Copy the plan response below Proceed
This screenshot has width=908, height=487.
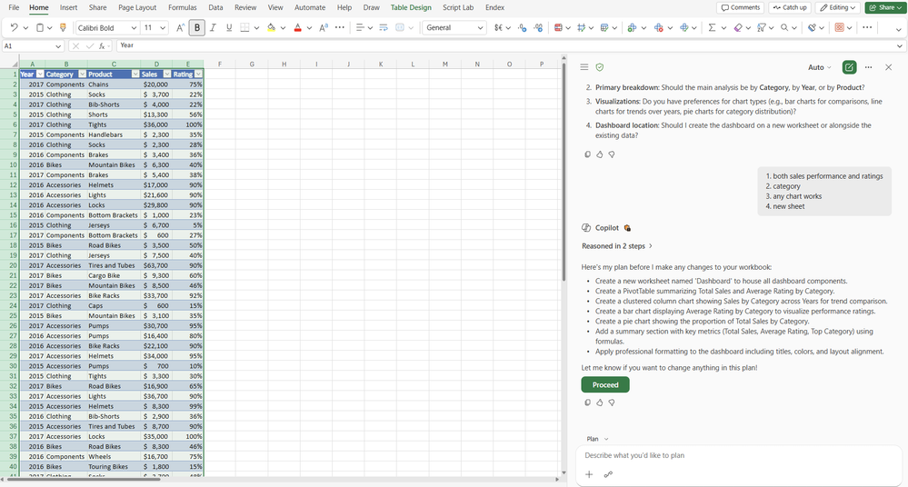pos(588,403)
